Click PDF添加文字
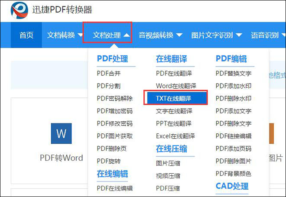The width and height of the screenshot is (286, 197). 234,111
